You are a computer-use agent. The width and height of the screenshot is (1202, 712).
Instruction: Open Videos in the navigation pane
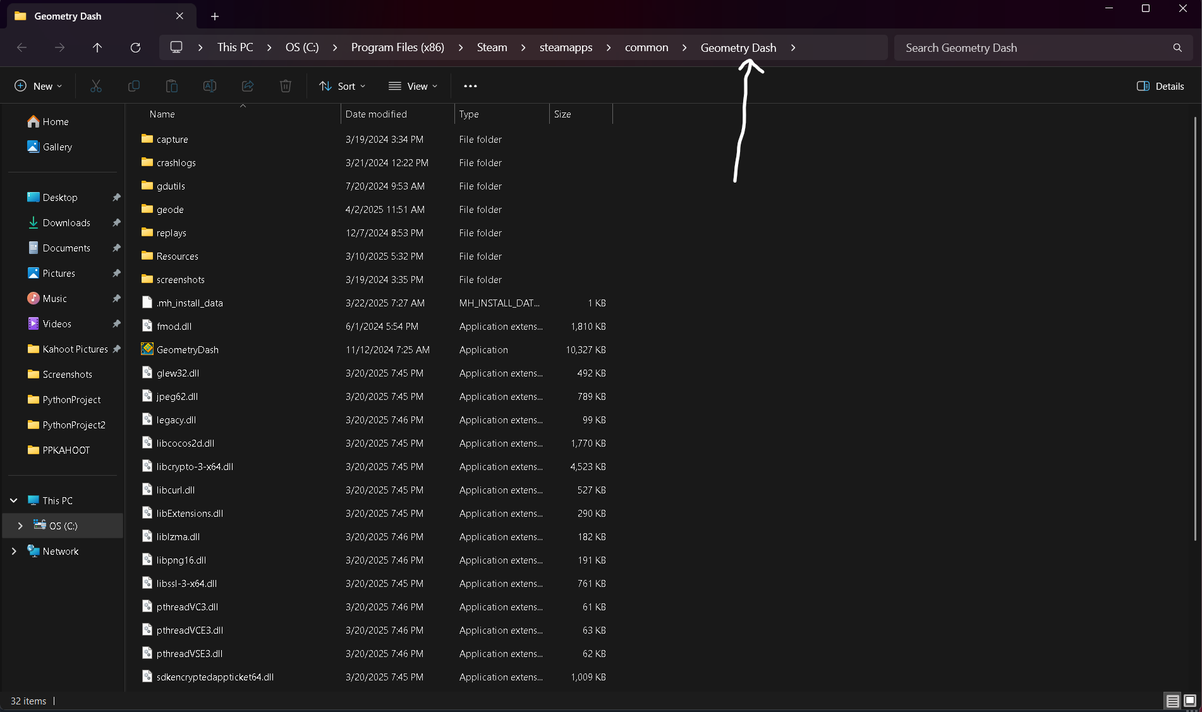(x=57, y=324)
